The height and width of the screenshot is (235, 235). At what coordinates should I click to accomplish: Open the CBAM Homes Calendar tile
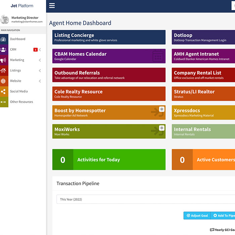click(109, 56)
